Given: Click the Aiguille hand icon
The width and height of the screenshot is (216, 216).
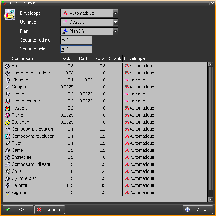Looking at the screenshot, I should click(7, 193).
